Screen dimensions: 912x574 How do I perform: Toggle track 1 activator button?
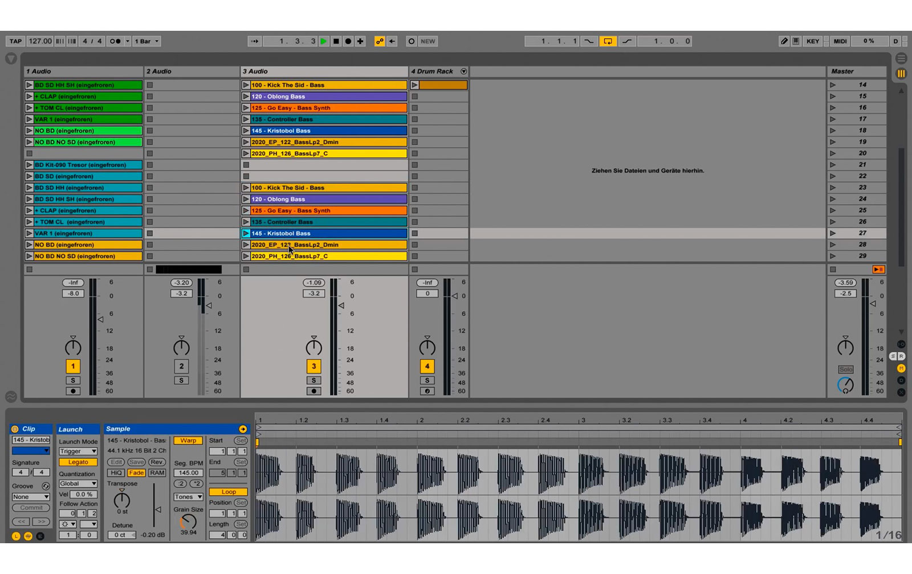click(x=73, y=367)
